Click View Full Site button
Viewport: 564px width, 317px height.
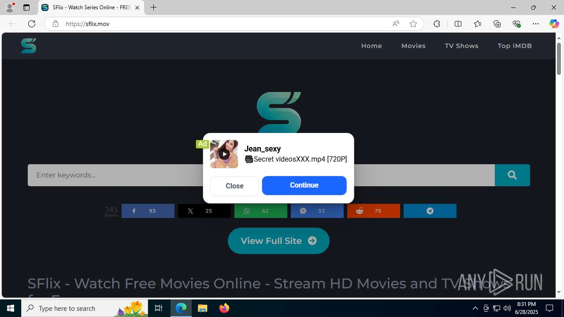coord(278,241)
